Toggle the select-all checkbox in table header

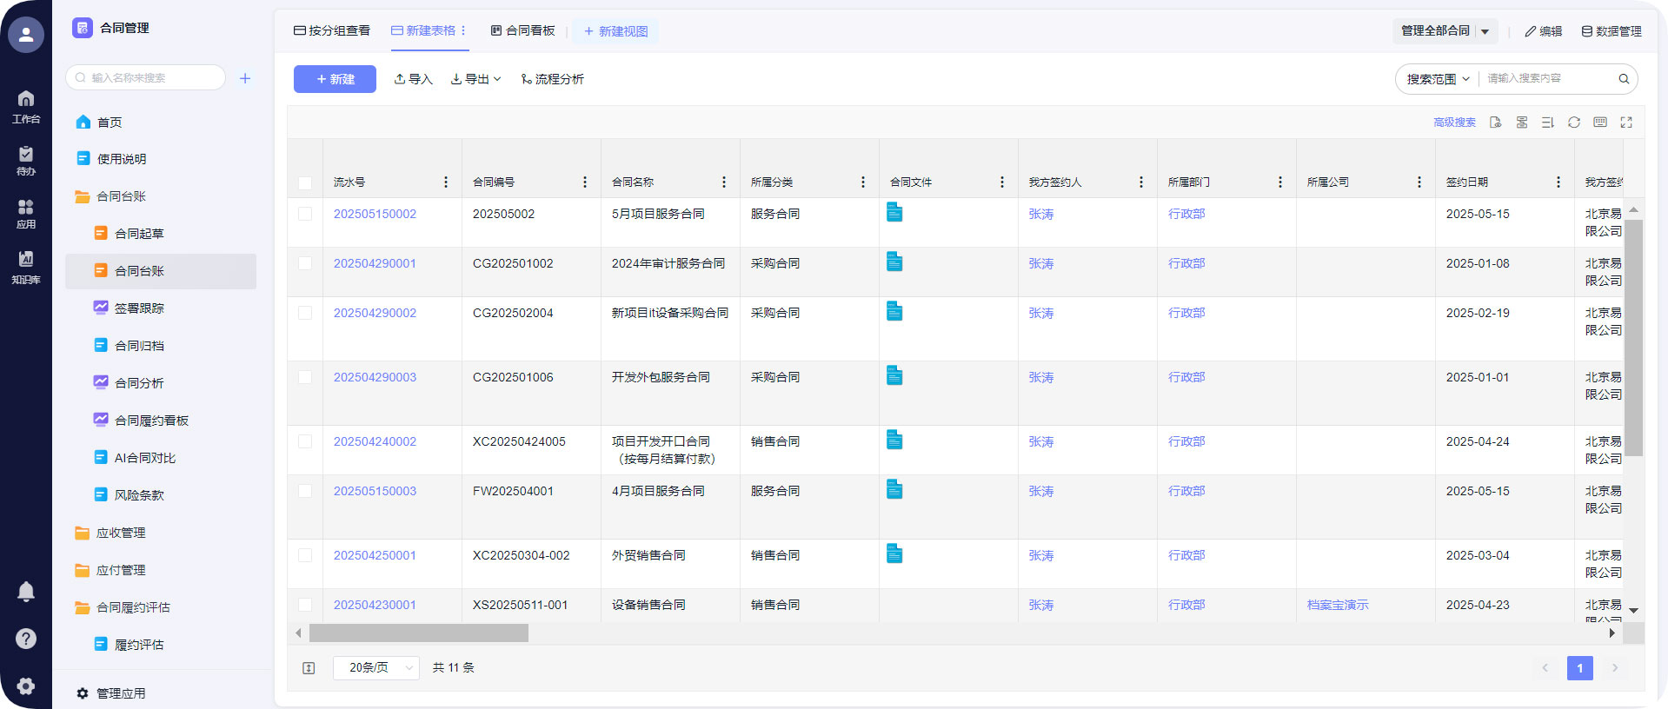pos(305,182)
